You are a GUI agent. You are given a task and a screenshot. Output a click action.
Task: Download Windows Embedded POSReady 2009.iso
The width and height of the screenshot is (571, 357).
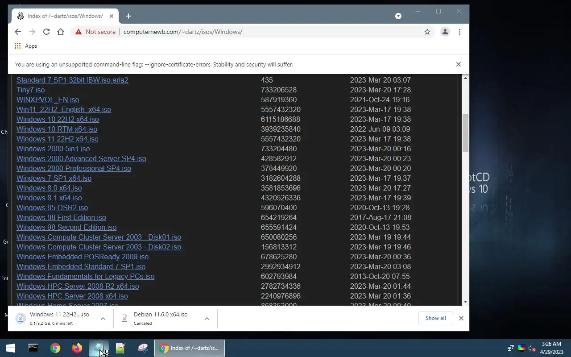point(83,257)
